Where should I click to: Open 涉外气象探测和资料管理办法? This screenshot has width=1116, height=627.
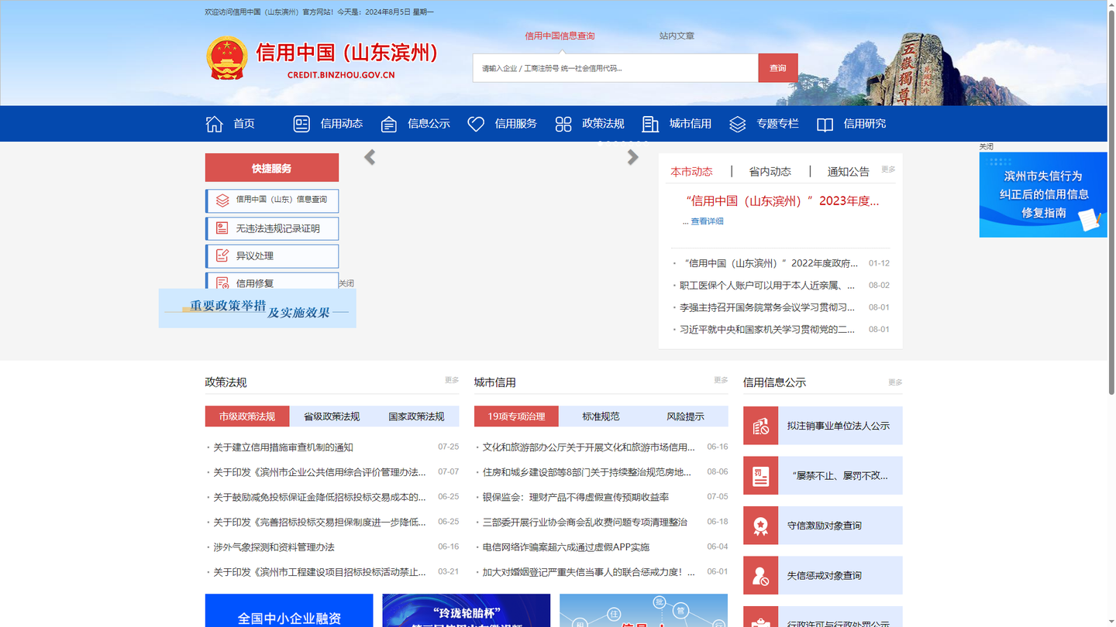pos(274,547)
